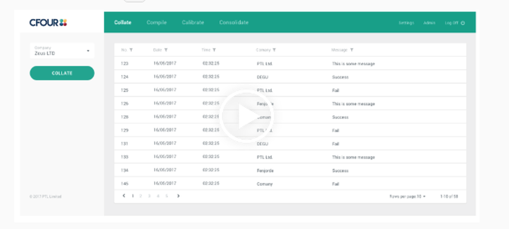
Task: Click the Fenjorde company in row 134
Action: (x=265, y=171)
